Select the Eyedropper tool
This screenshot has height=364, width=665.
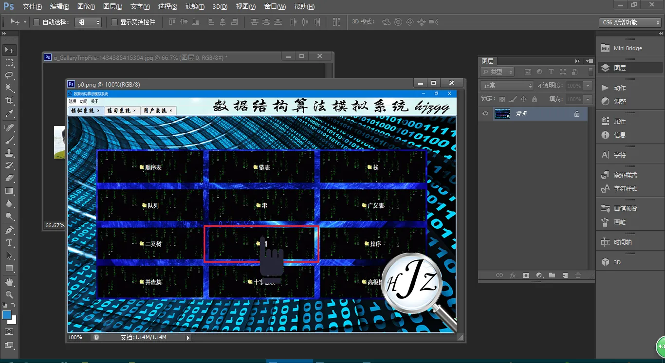(x=9, y=113)
